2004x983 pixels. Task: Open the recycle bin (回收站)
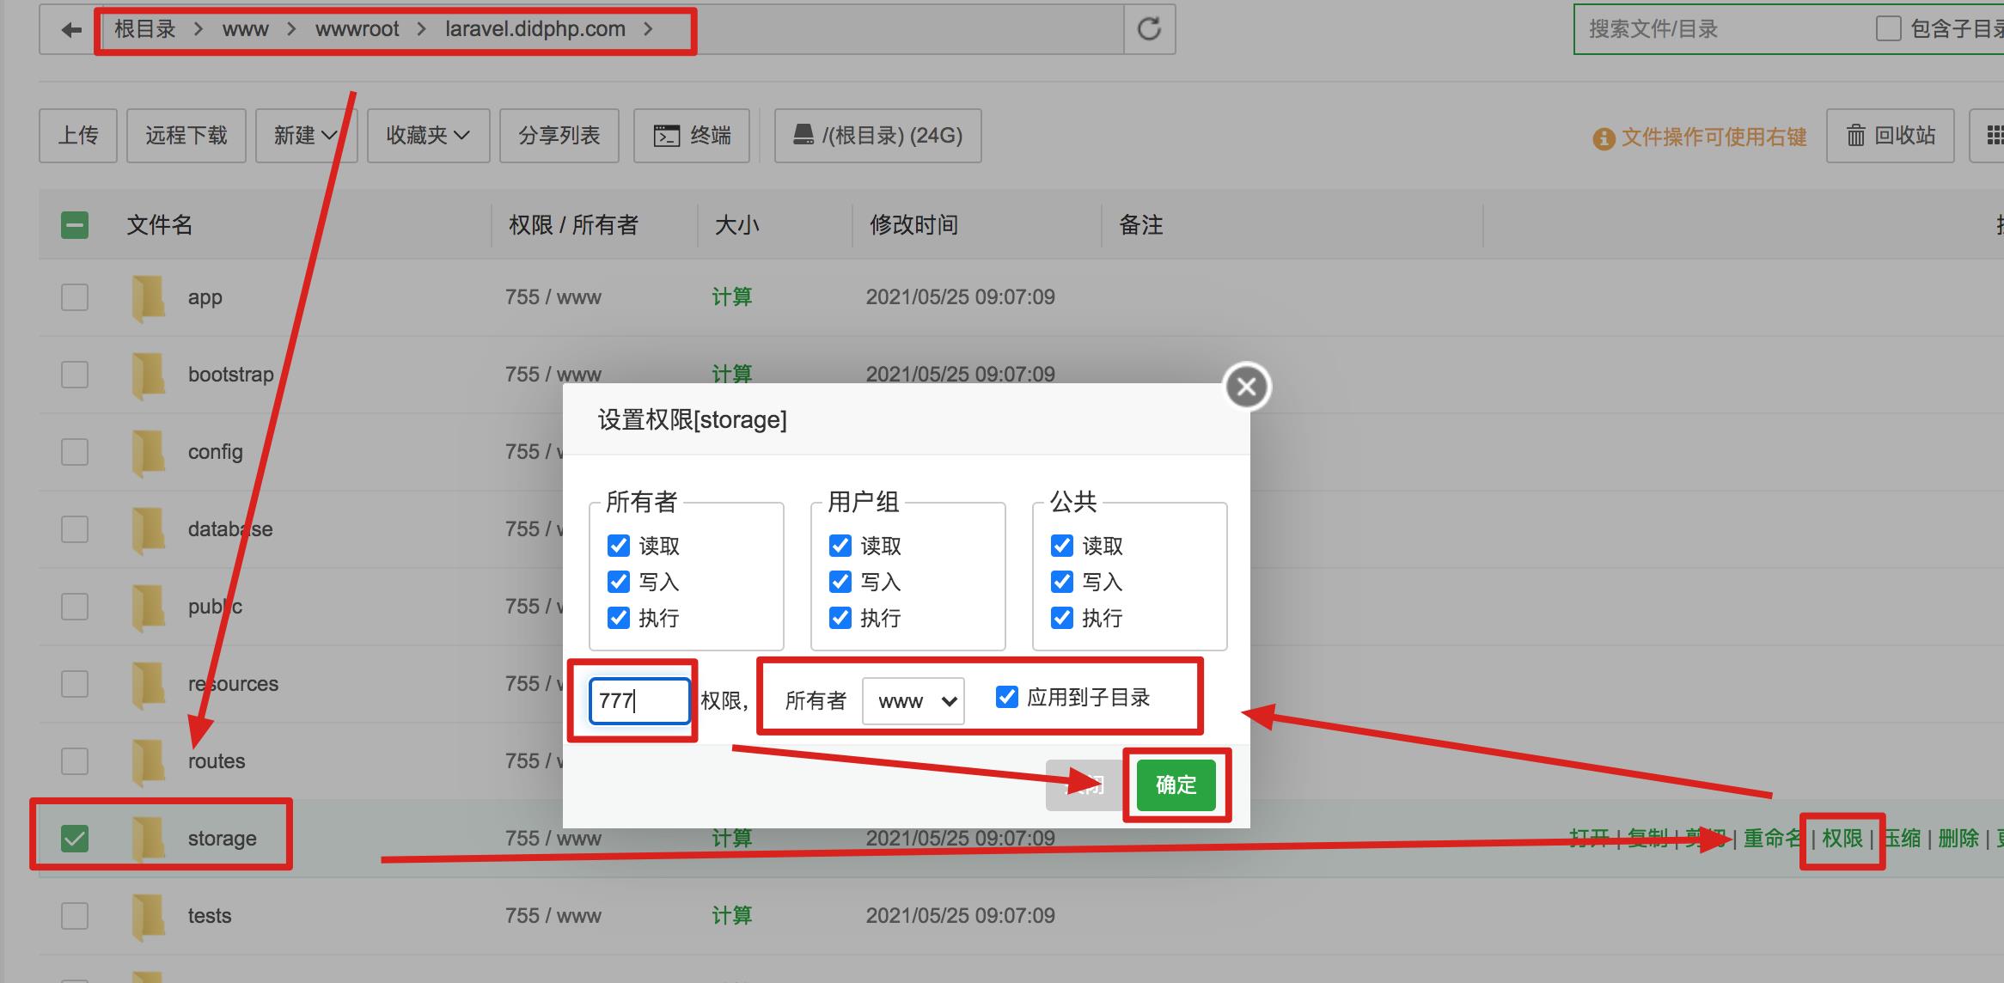[x=1891, y=136]
